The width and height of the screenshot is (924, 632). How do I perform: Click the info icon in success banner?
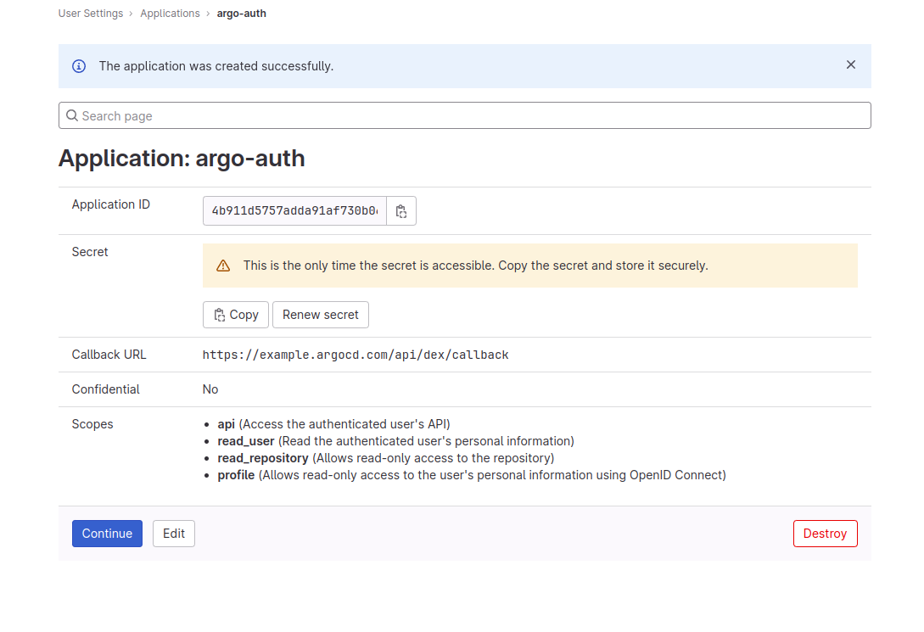[79, 66]
